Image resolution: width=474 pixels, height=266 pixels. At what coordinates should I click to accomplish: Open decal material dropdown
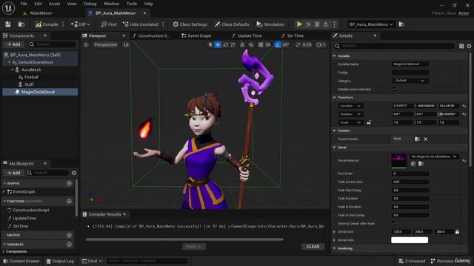tap(434, 156)
